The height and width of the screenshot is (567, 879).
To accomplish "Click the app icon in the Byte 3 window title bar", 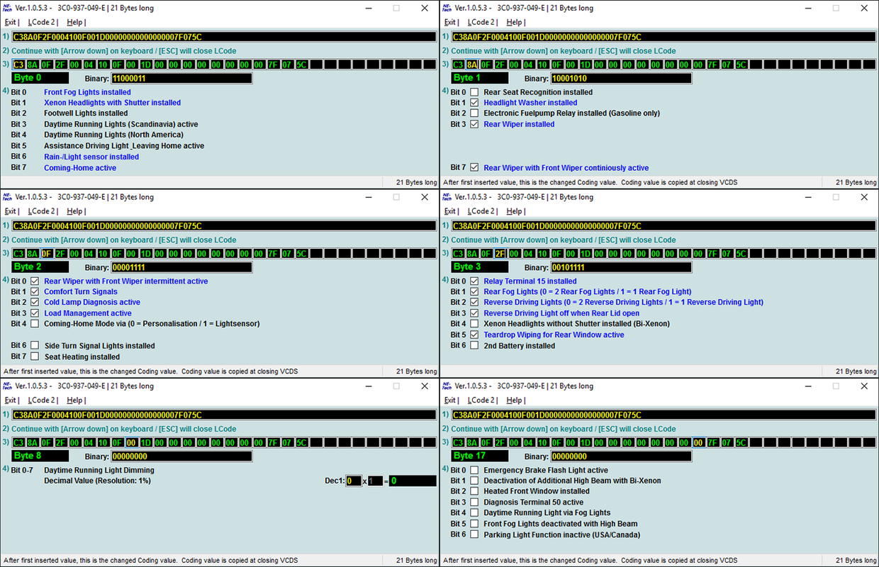I will click(447, 197).
